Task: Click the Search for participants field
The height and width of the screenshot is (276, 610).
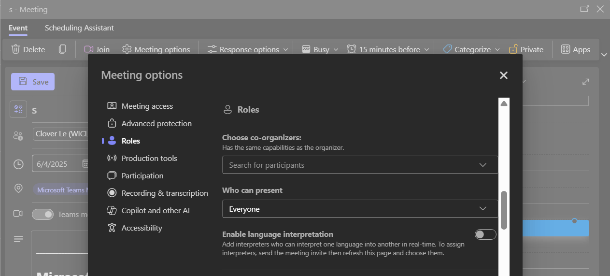Action: coord(360,165)
